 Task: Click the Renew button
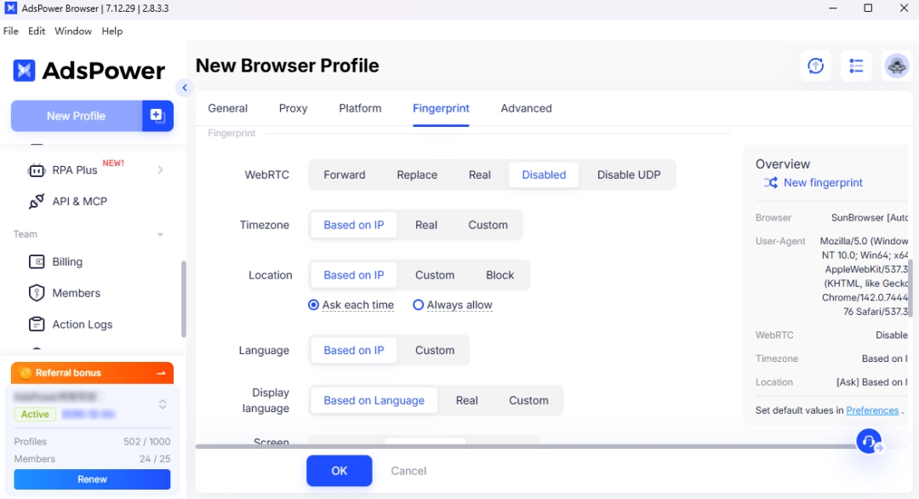pyautogui.click(x=92, y=479)
